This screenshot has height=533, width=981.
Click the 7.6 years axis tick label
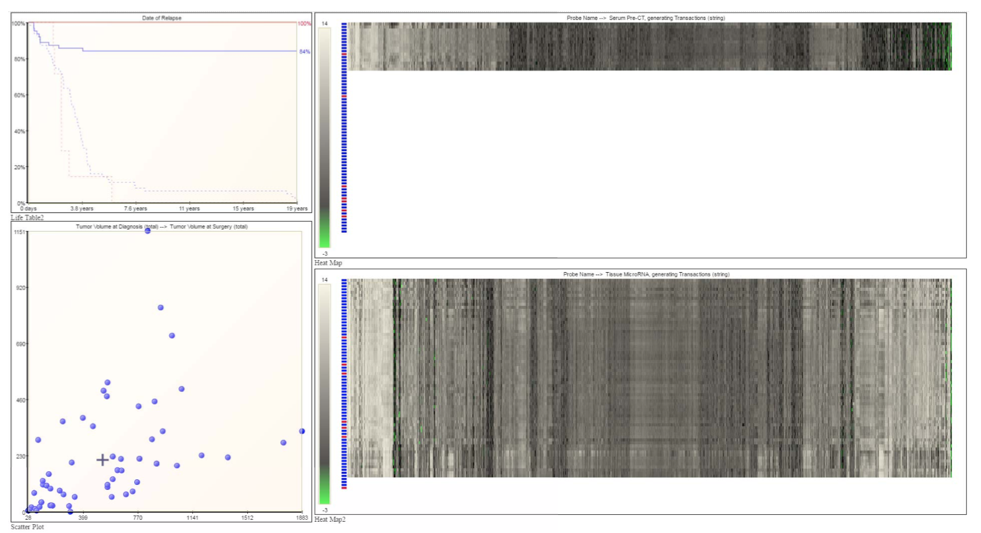tap(135, 208)
